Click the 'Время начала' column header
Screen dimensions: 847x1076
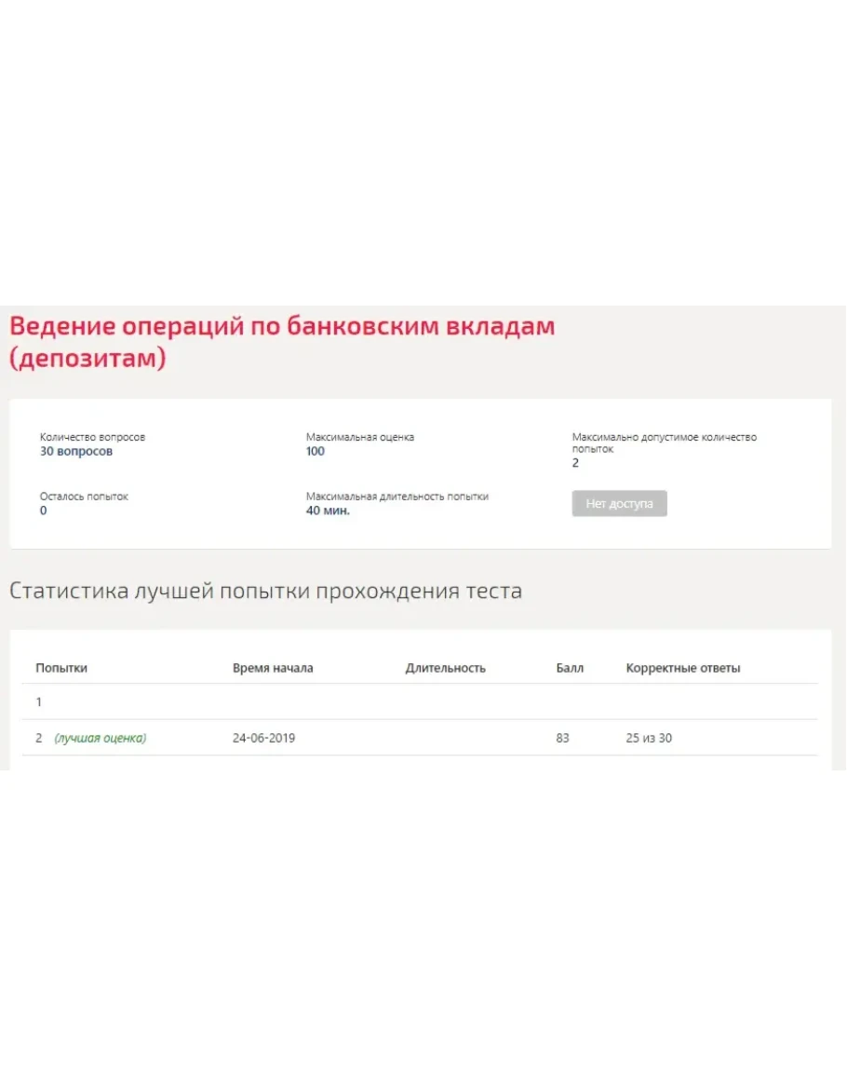(x=273, y=668)
